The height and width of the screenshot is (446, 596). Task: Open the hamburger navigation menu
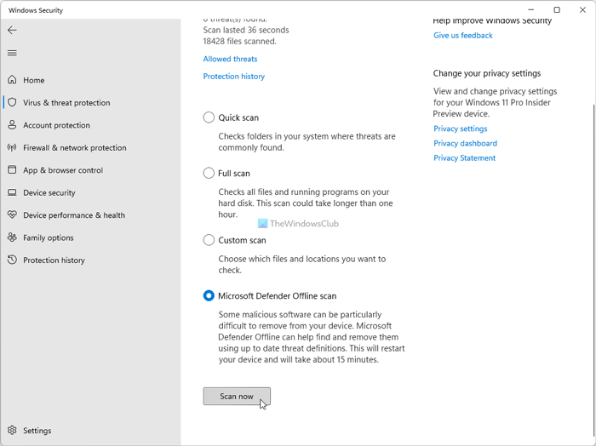(12, 53)
